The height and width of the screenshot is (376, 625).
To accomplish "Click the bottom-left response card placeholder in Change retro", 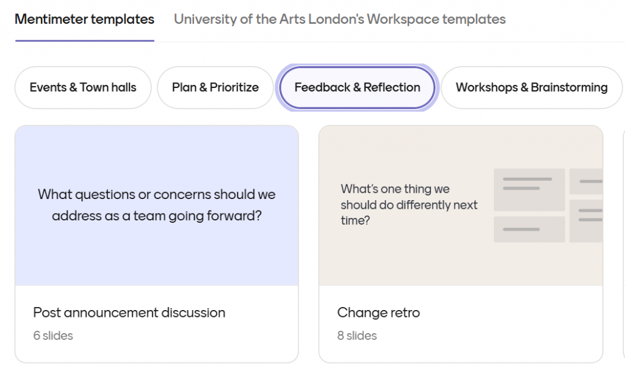I will [x=529, y=229].
